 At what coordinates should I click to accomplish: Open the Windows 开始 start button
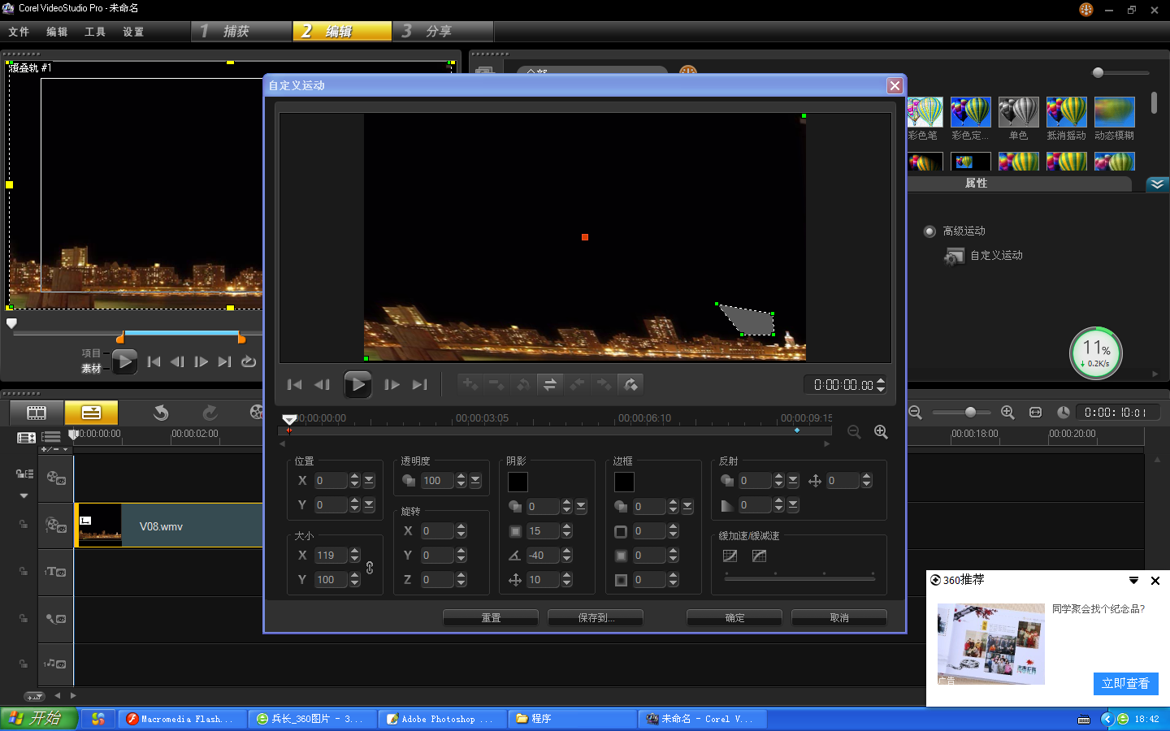pos(38,719)
